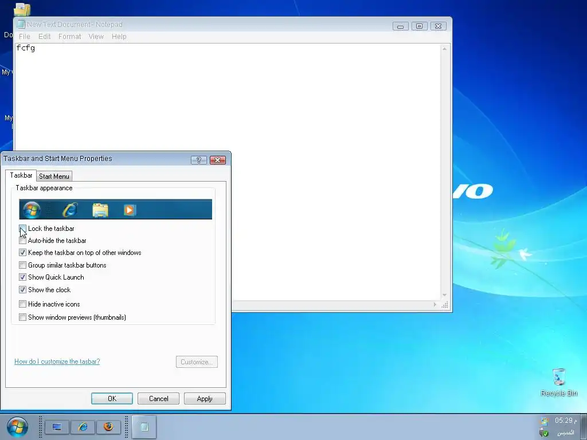Click OK in Taskbar Properties
Viewport: 587px width, 440px height.
(112, 399)
